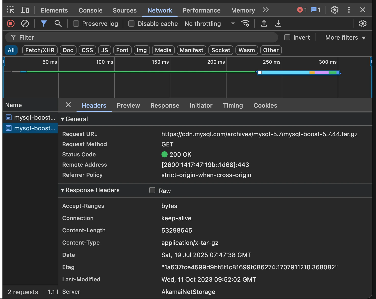This screenshot has width=376, height=299.
Task: Check the Invert filter checkbox
Action: [x=287, y=38]
